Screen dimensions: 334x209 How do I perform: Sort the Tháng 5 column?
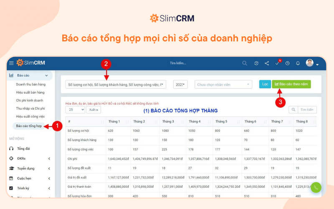pyautogui.click(x=227, y=122)
